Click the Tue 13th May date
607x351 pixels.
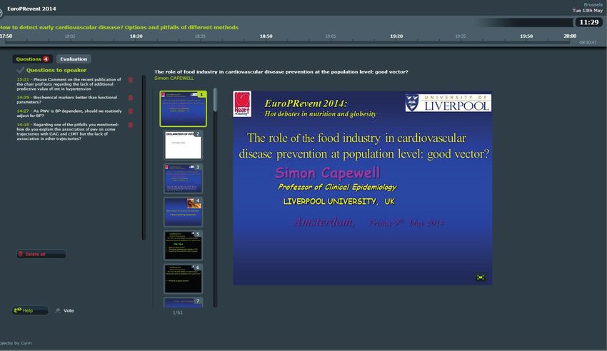pyautogui.click(x=588, y=11)
